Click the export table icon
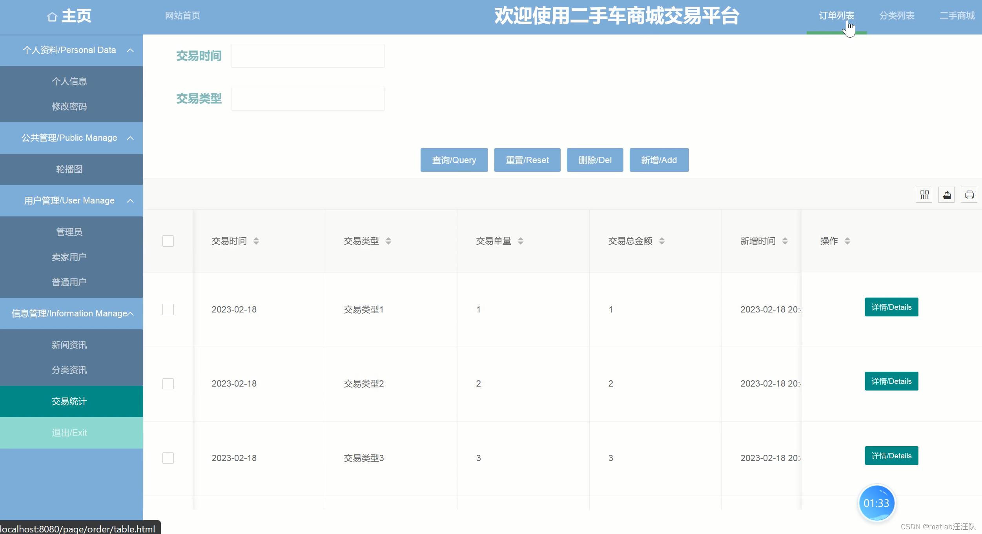The width and height of the screenshot is (982, 534). (947, 195)
